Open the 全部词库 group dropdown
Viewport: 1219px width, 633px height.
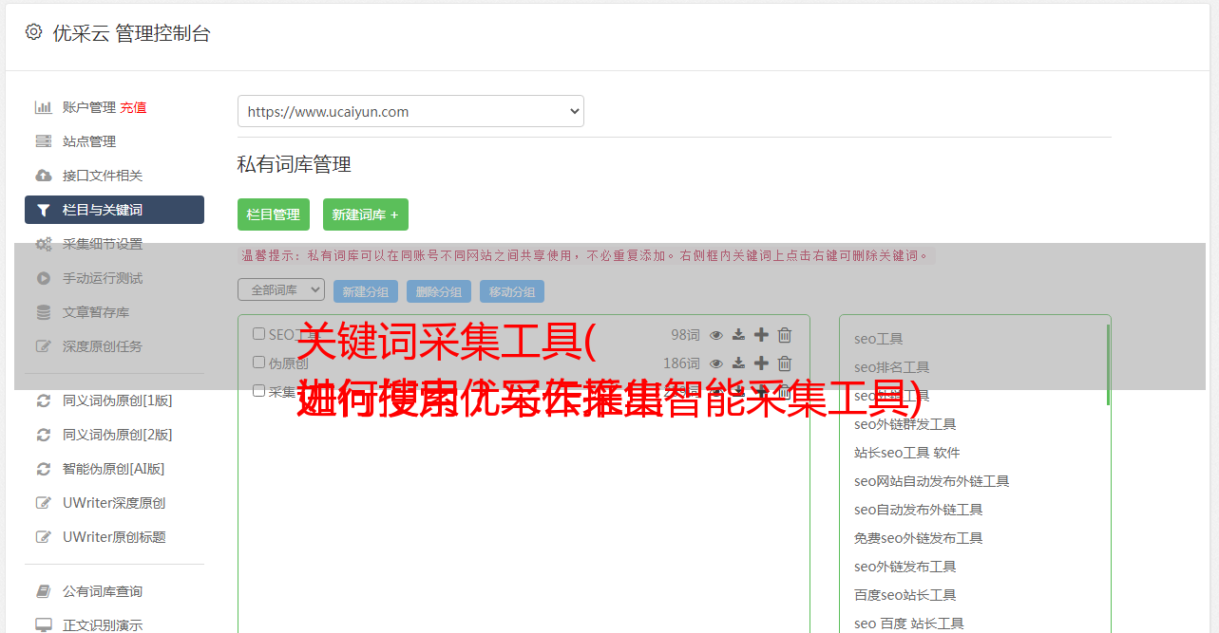pyautogui.click(x=281, y=290)
